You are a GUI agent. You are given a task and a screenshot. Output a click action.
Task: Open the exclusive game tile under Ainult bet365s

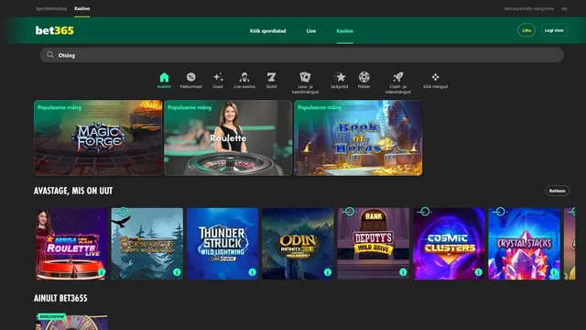click(71, 322)
